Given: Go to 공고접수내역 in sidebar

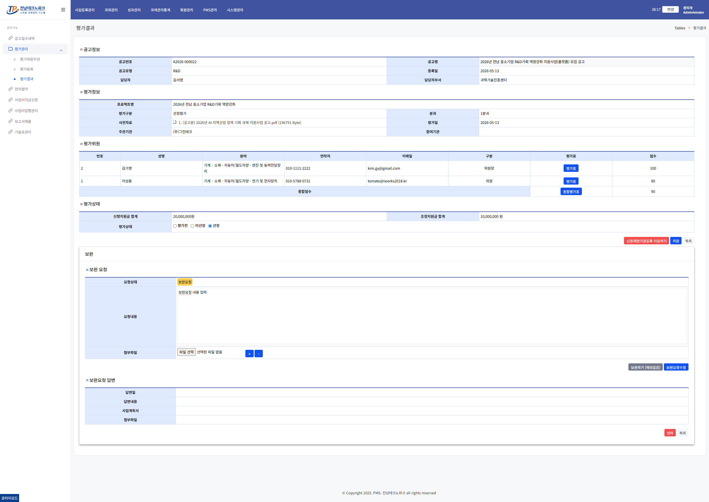Looking at the screenshot, I should click(x=24, y=38).
